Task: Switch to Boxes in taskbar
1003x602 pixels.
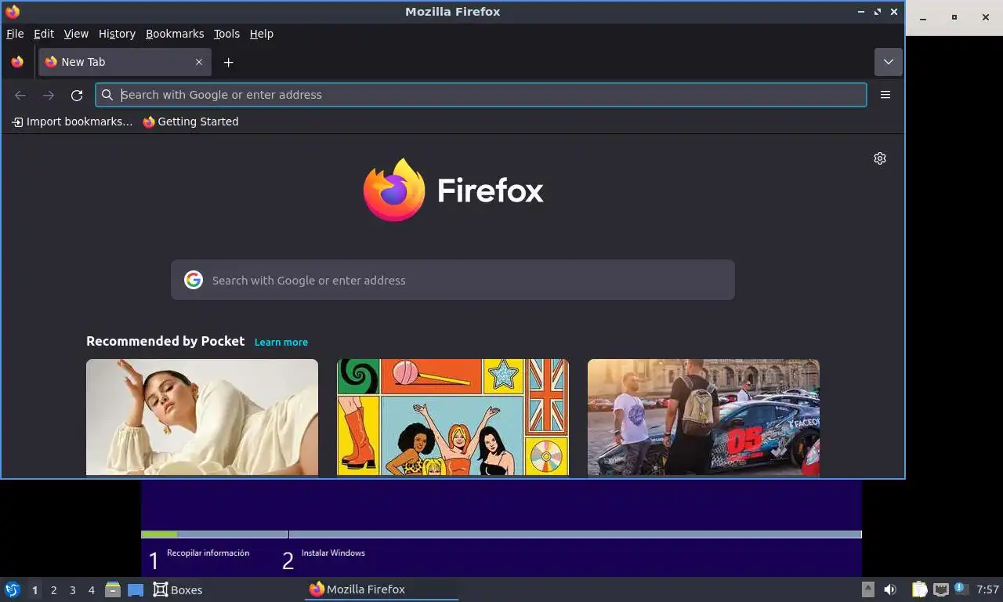Action: click(178, 589)
